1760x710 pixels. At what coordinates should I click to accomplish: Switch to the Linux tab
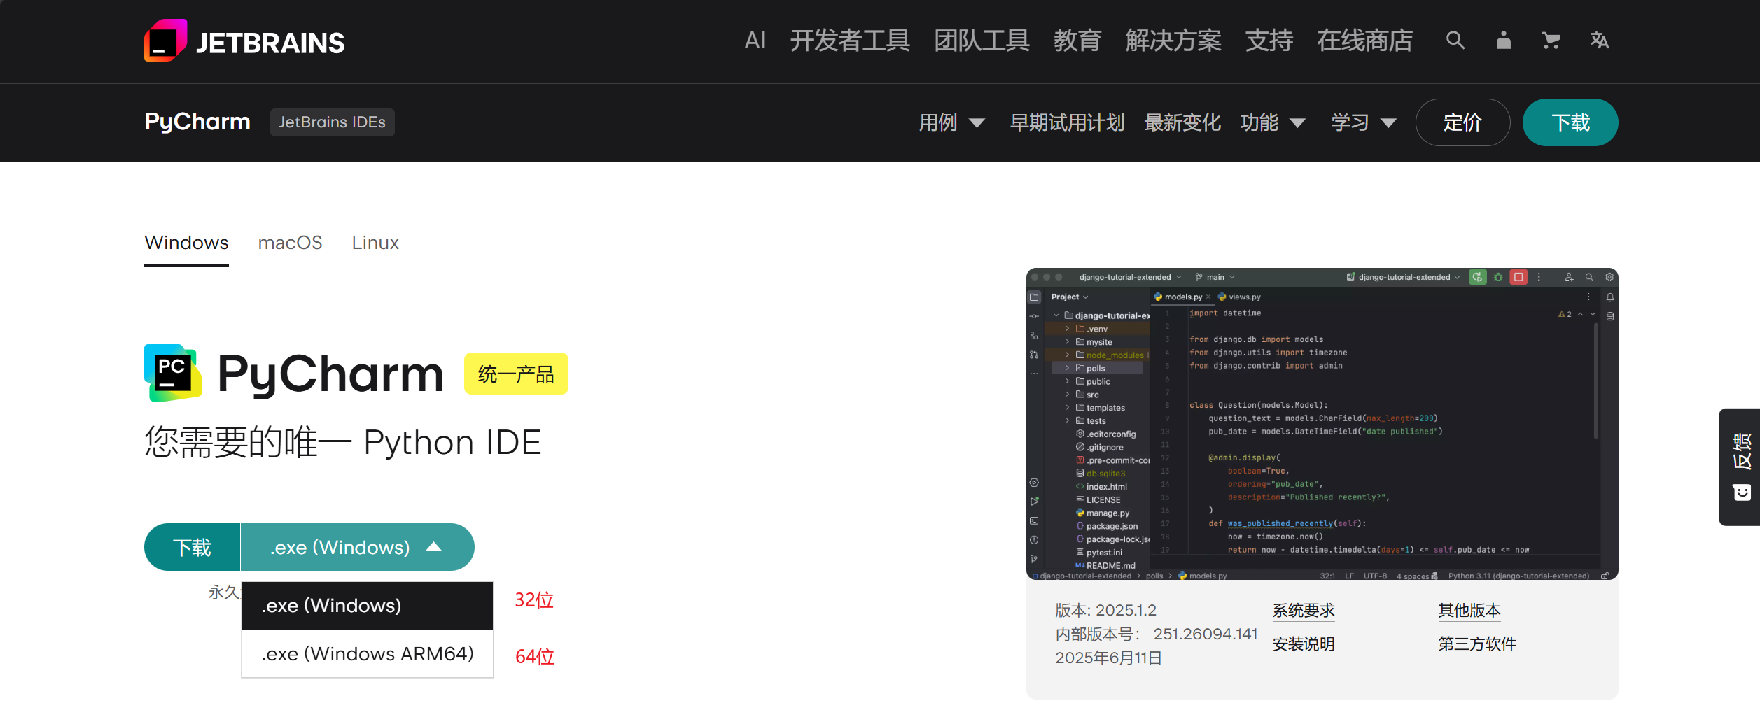point(375,243)
